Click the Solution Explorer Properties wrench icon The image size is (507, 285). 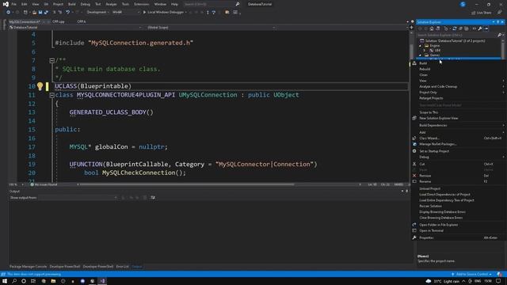tap(480, 28)
